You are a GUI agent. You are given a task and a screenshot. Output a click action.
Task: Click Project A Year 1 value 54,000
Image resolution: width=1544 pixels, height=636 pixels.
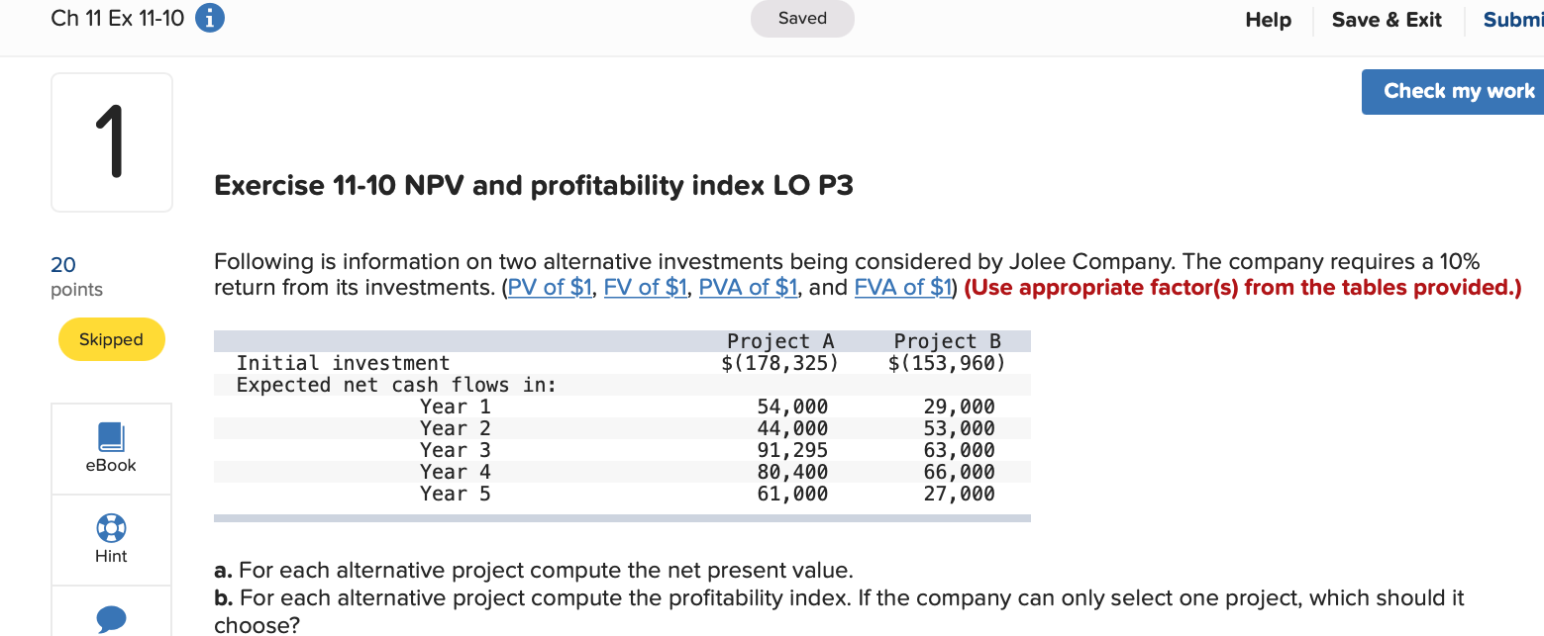792,407
